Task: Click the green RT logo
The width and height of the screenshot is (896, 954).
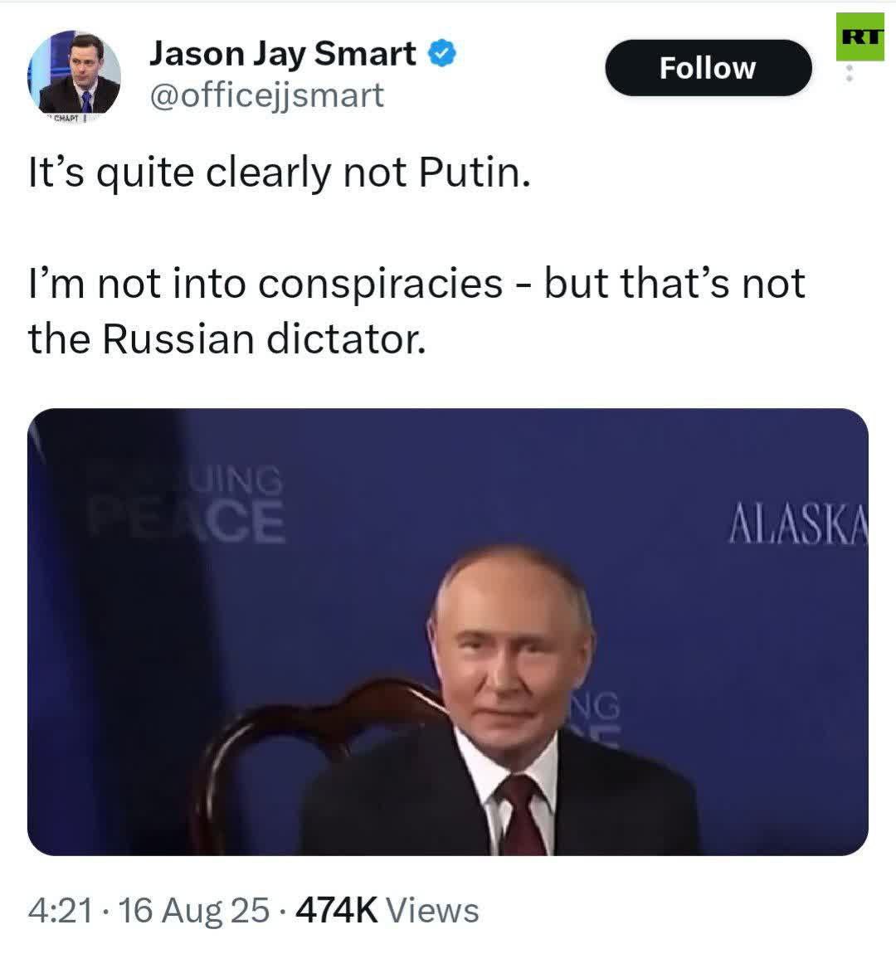Action: (x=859, y=37)
